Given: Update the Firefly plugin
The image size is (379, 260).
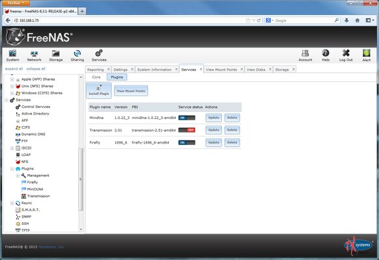Looking at the screenshot, I should [x=214, y=142].
